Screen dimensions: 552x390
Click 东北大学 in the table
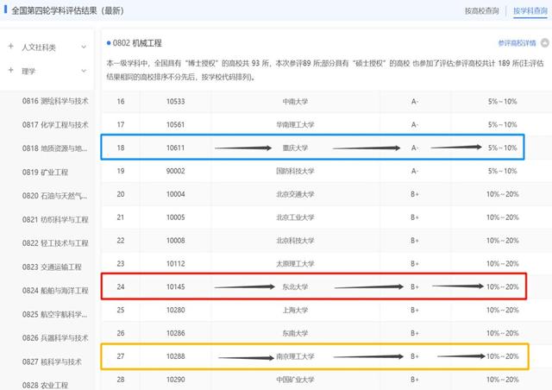pyautogui.click(x=295, y=286)
